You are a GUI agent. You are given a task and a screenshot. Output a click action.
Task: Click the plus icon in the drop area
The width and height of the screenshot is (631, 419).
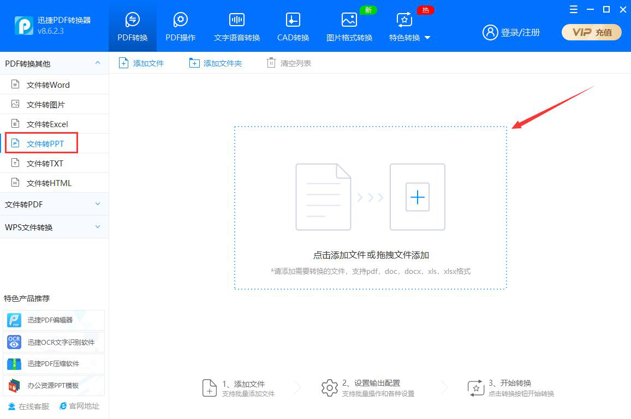(x=418, y=197)
